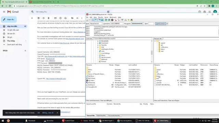219x123 pixels.
Task: Add to tasks icon in Gmail
Action: [x=65, y=18]
